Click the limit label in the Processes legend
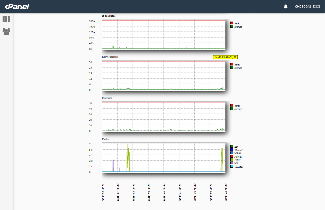The height and width of the screenshot is (210, 325). [237, 106]
